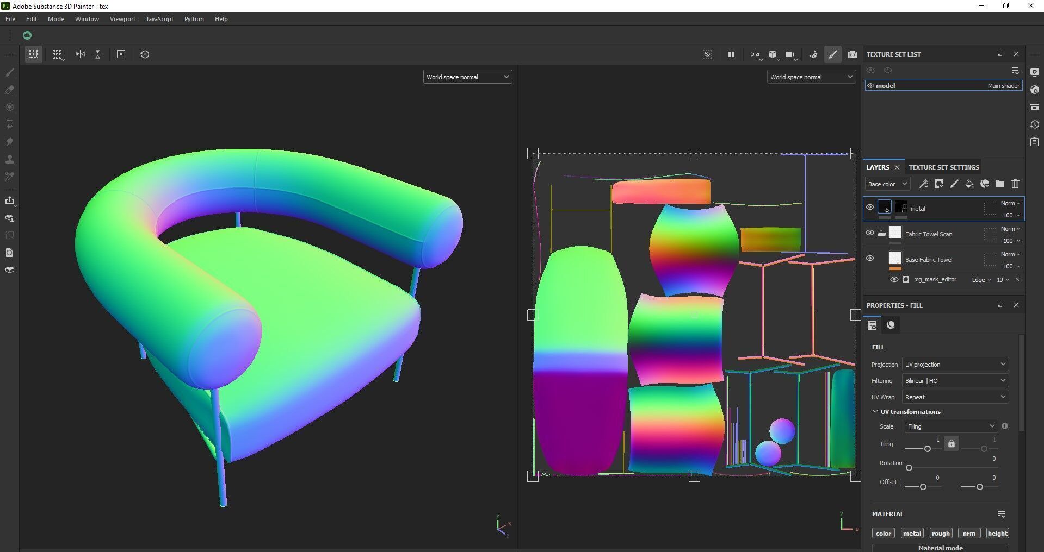The image size is (1044, 552).
Task: Click the Tiling slider handle
Action: (928, 449)
